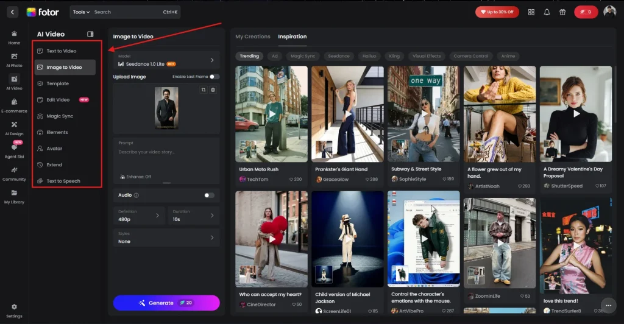The width and height of the screenshot is (624, 324).
Task: Collapse the AI Video panel
Action: pyautogui.click(x=90, y=34)
